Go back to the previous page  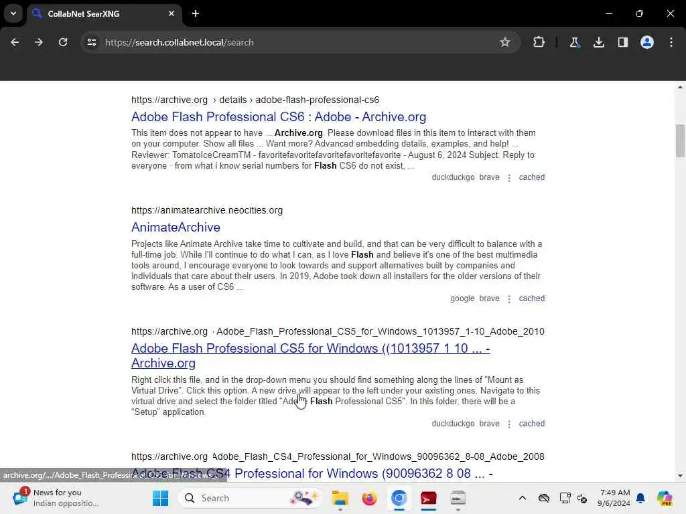coord(15,42)
